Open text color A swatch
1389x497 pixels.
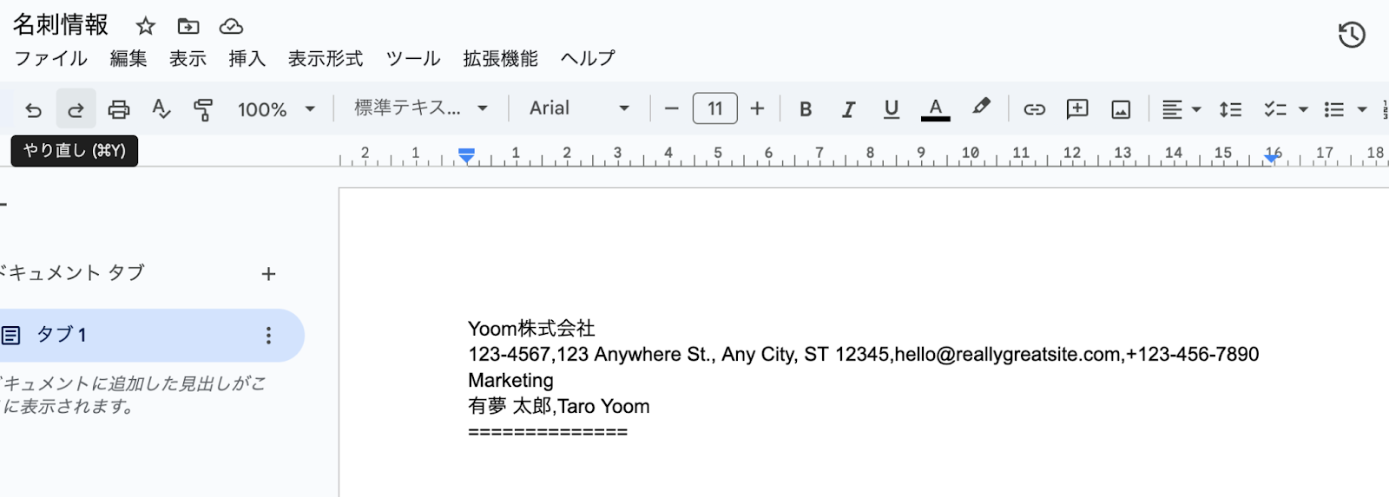coord(935,109)
